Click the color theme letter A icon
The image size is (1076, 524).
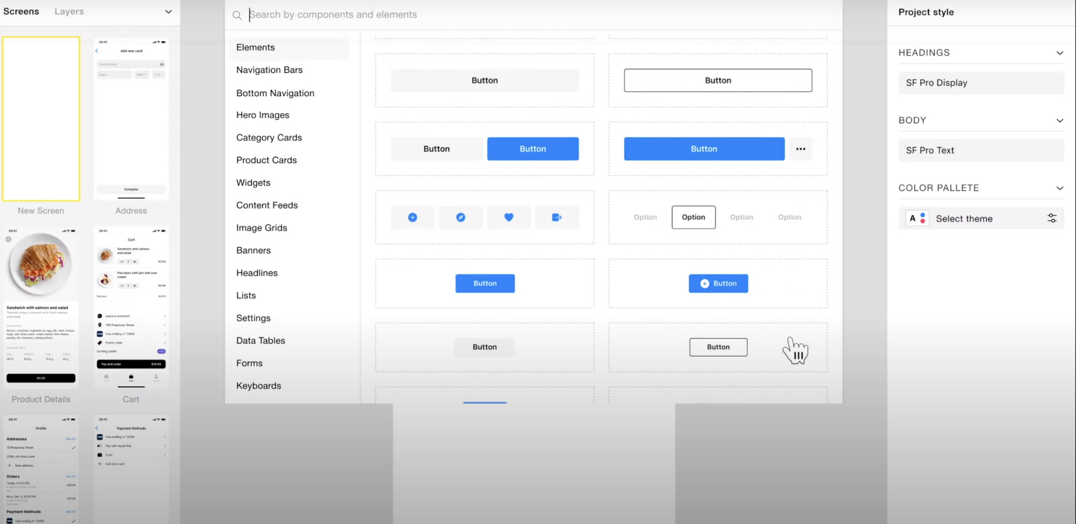pyautogui.click(x=917, y=218)
